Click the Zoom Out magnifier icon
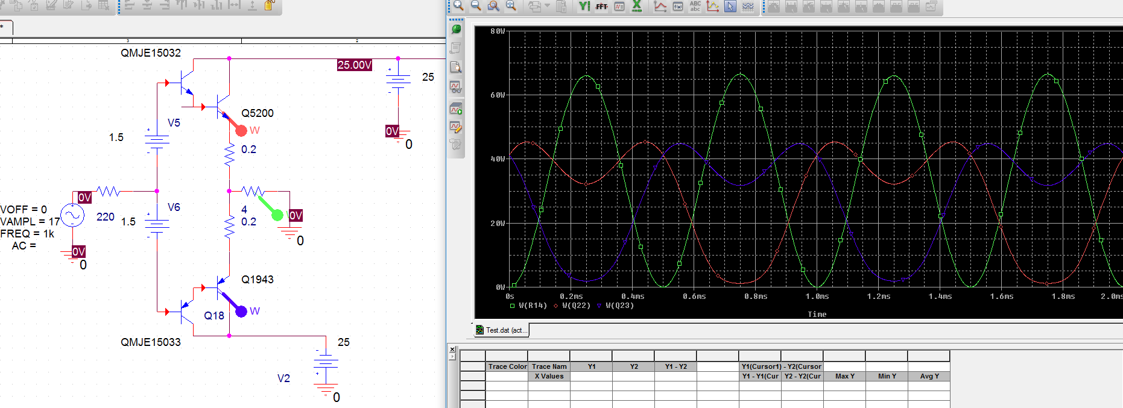The image size is (1123, 408). (476, 5)
